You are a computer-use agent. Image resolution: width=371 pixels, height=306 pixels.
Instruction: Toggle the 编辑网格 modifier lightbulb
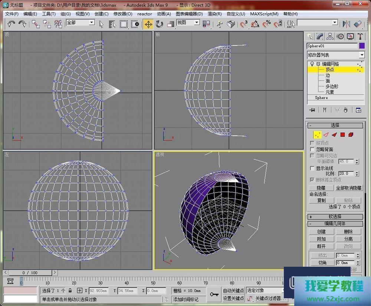(x=312, y=64)
